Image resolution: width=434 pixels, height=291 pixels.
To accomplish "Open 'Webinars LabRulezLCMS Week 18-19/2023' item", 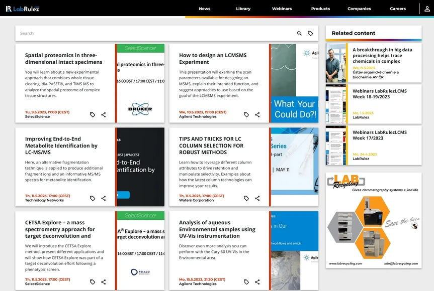I will coord(380,94).
